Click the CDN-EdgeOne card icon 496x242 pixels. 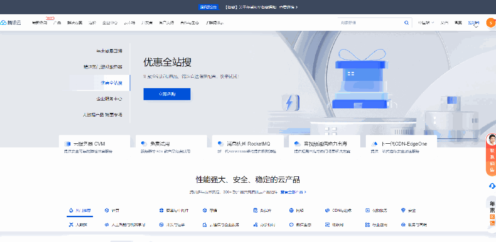(x=375, y=144)
